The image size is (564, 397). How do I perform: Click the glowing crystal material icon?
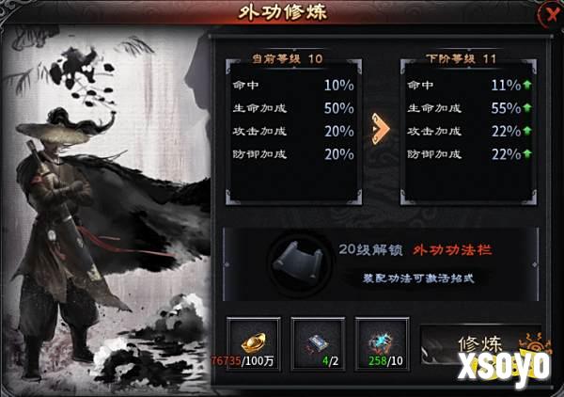(382, 343)
